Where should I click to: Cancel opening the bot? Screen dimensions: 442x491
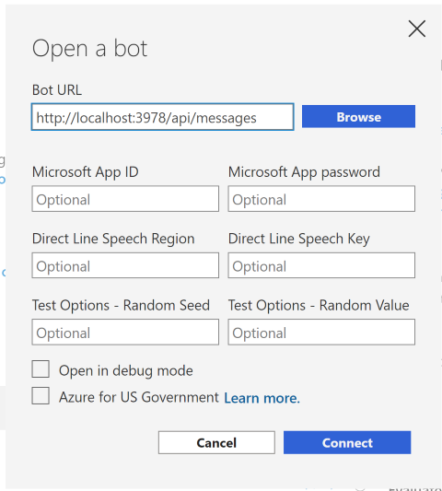[216, 442]
